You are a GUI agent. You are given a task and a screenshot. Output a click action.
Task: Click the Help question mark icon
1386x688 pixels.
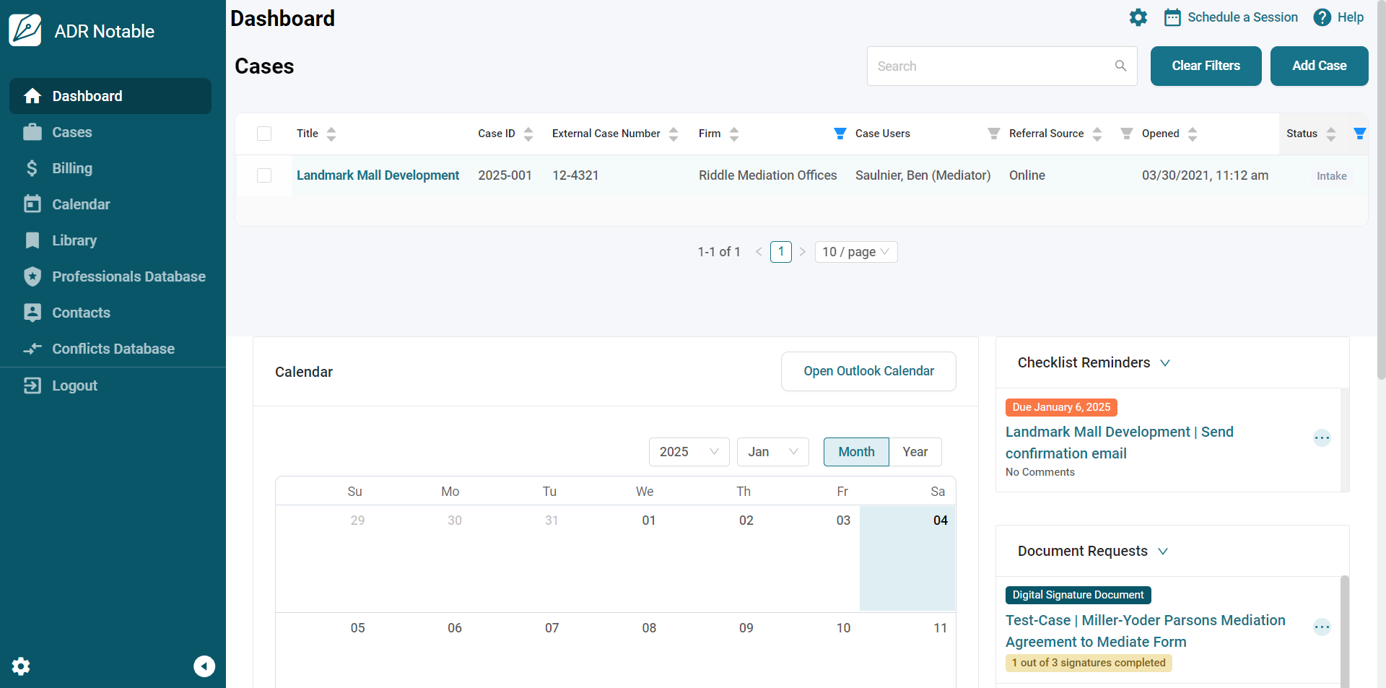tap(1322, 17)
